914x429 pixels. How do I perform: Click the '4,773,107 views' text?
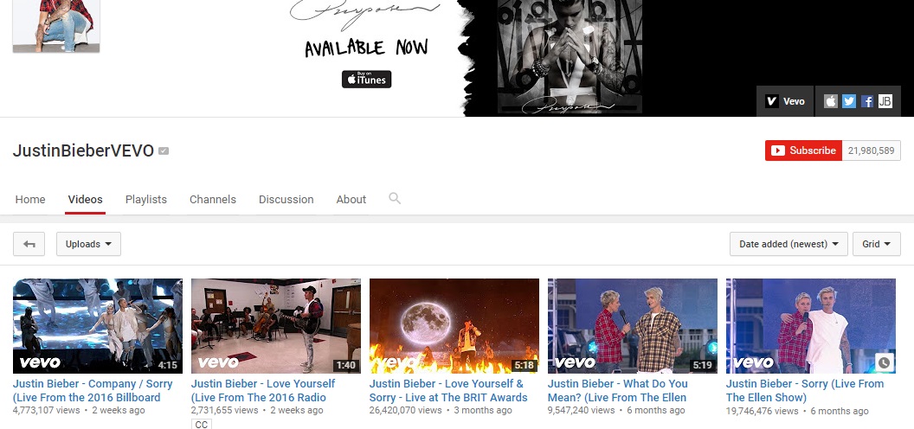tap(46, 410)
